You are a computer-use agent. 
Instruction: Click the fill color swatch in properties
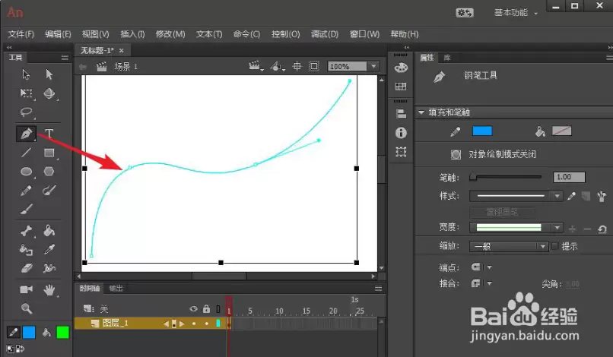pos(561,131)
